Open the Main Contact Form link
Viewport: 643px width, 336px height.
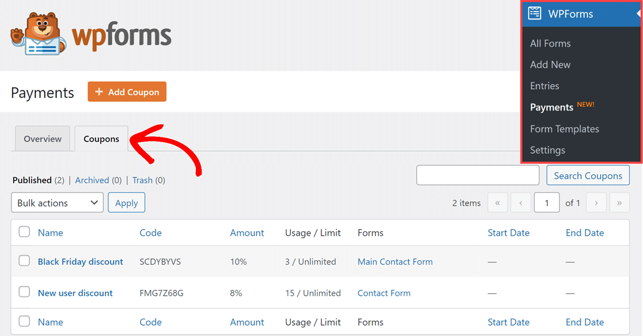pos(395,261)
